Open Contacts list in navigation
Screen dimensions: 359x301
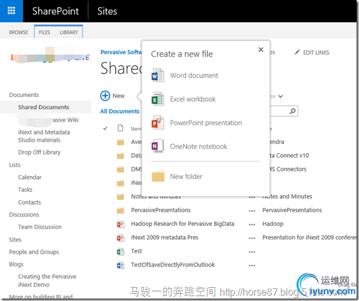point(30,202)
